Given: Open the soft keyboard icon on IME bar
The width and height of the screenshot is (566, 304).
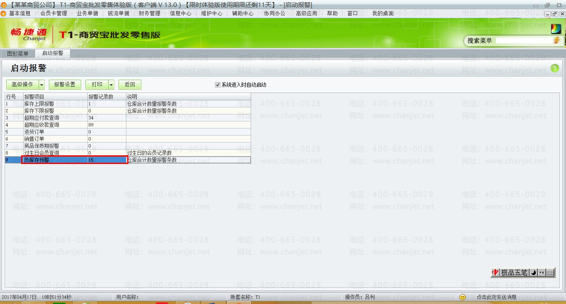Looking at the screenshot, I should [550, 273].
